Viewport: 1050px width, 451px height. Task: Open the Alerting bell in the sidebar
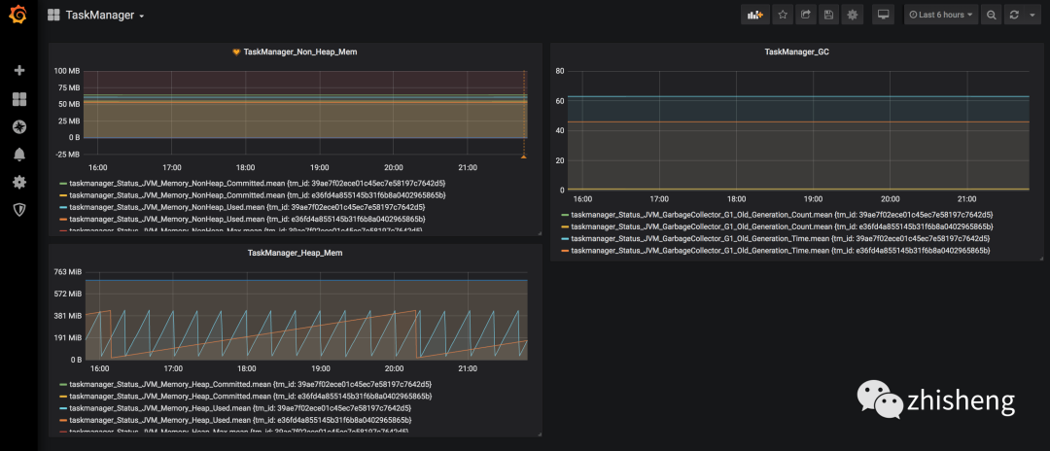pos(18,154)
